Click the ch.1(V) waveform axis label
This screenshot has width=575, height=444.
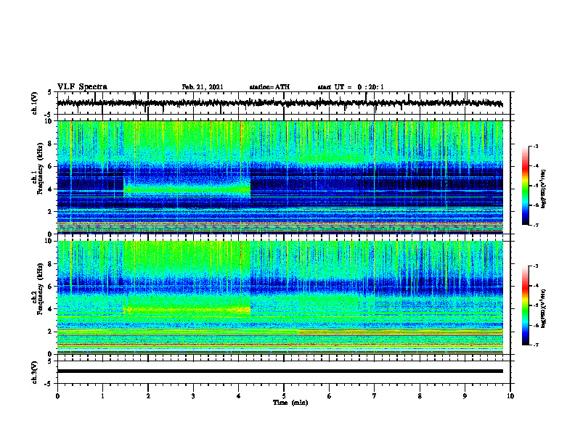click(35, 103)
